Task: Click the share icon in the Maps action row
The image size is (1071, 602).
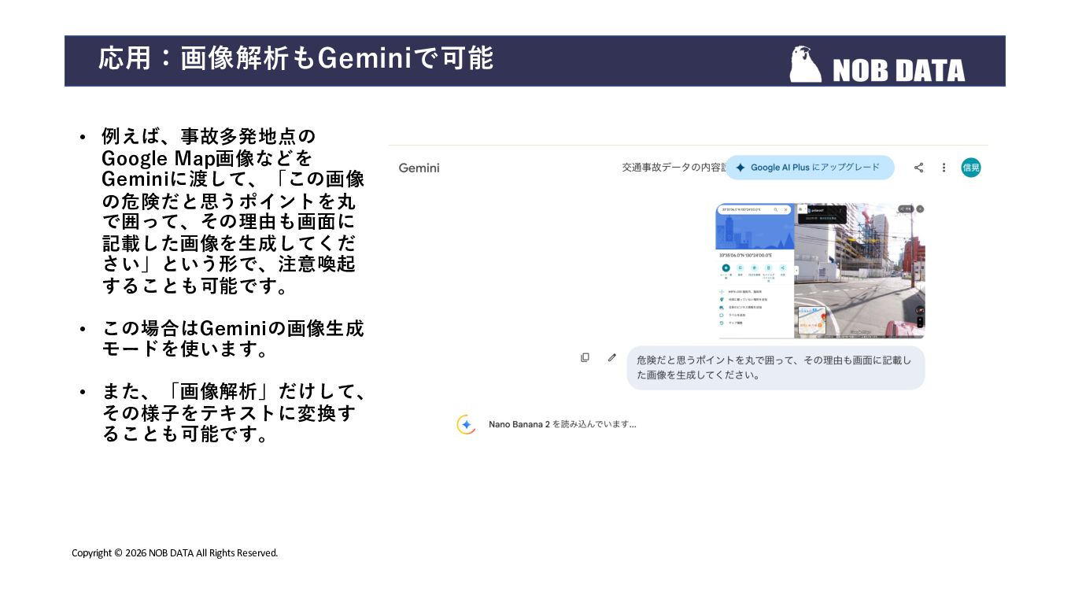Action: click(782, 268)
